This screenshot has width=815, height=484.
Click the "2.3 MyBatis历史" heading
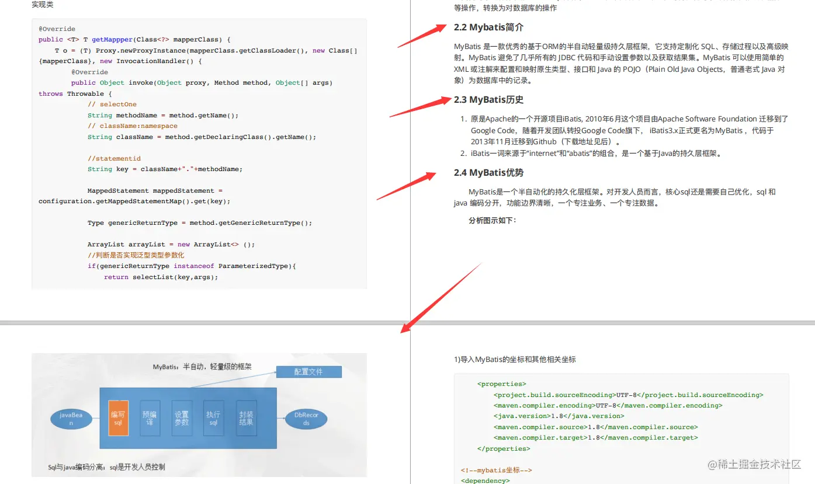[x=488, y=100]
